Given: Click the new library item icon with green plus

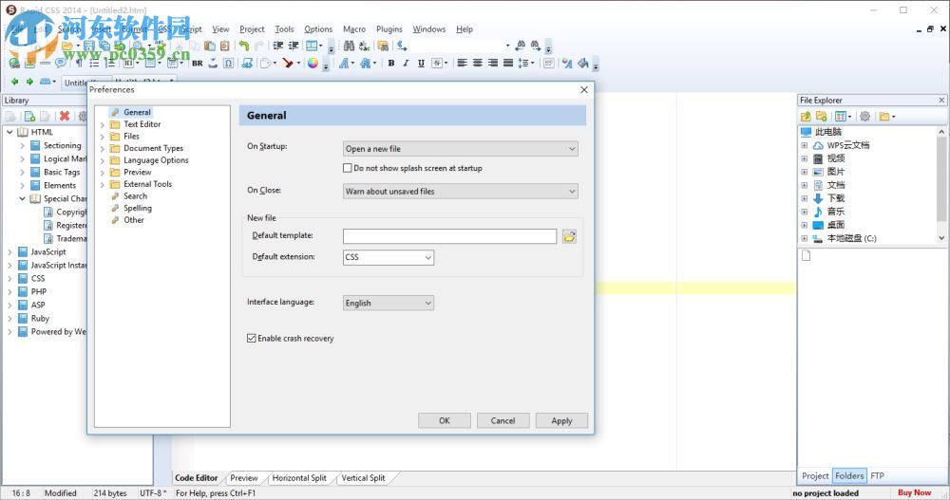Looking at the screenshot, I should point(29,116).
